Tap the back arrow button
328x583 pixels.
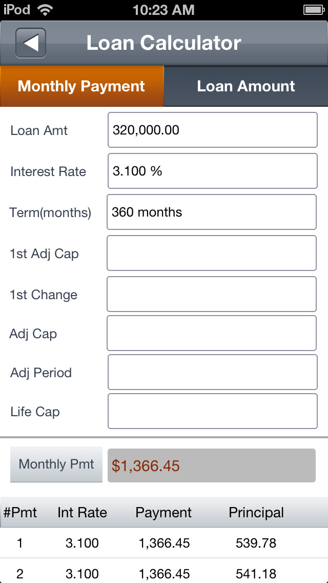click(31, 43)
